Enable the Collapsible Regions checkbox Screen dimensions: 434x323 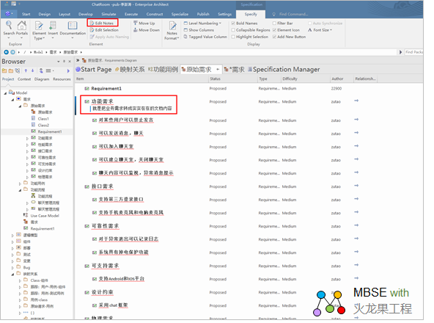click(x=233, y=30)
